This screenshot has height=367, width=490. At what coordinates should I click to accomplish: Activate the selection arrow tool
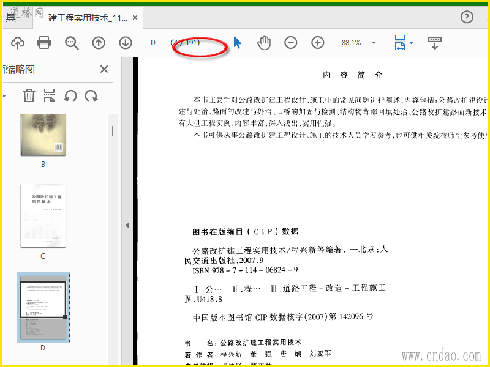click(238, 43)
